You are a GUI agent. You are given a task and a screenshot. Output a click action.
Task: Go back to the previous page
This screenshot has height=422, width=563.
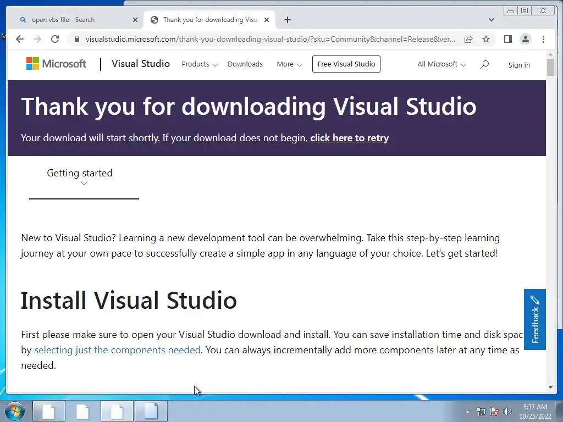(20, 39)
